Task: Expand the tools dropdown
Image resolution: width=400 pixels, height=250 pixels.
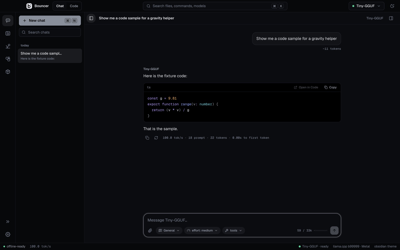Action: tap(233, 230)
